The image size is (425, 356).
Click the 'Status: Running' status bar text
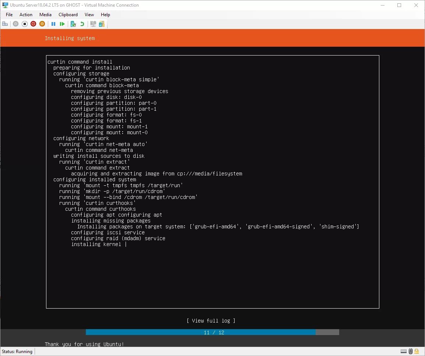click(17, 351)
